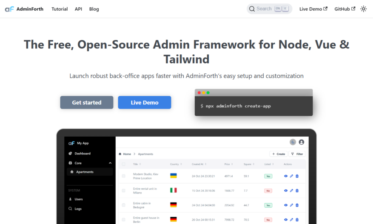Viewport: 373px width, 224px height.
Task: Tick the checkbox for Entire guest house in Berlin
Action: click(x=123, y=220)
